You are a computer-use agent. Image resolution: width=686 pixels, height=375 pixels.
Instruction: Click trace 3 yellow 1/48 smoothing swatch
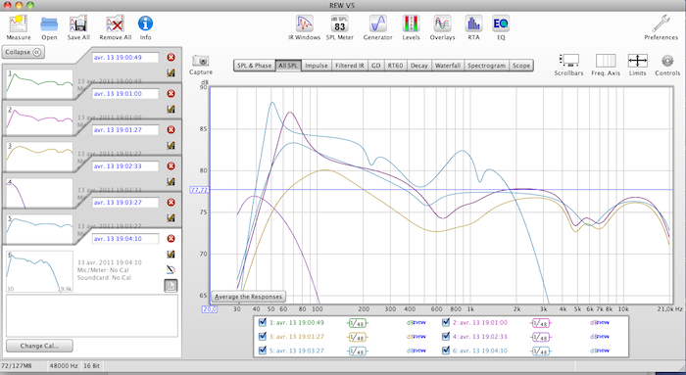358,337
